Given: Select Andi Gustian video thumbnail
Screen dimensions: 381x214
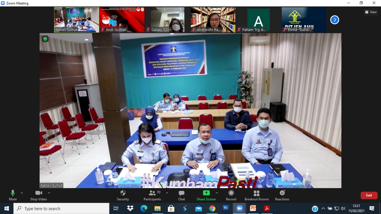Looking at the screenshot, I should [x=122, y=20].
